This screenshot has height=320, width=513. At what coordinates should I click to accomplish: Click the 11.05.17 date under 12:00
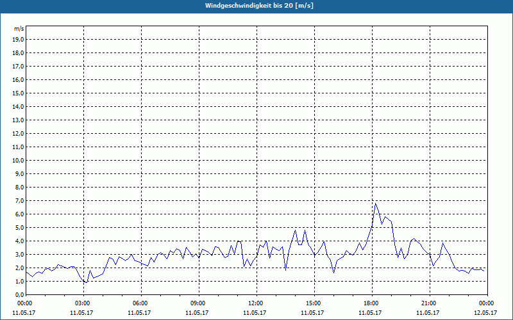(x=255, y=312)
